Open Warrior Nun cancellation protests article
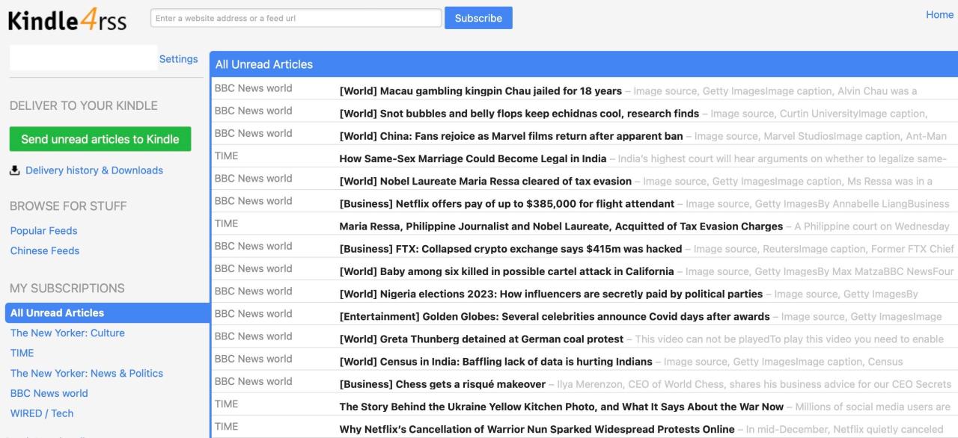Screen dimensions: 958x438 537,429
